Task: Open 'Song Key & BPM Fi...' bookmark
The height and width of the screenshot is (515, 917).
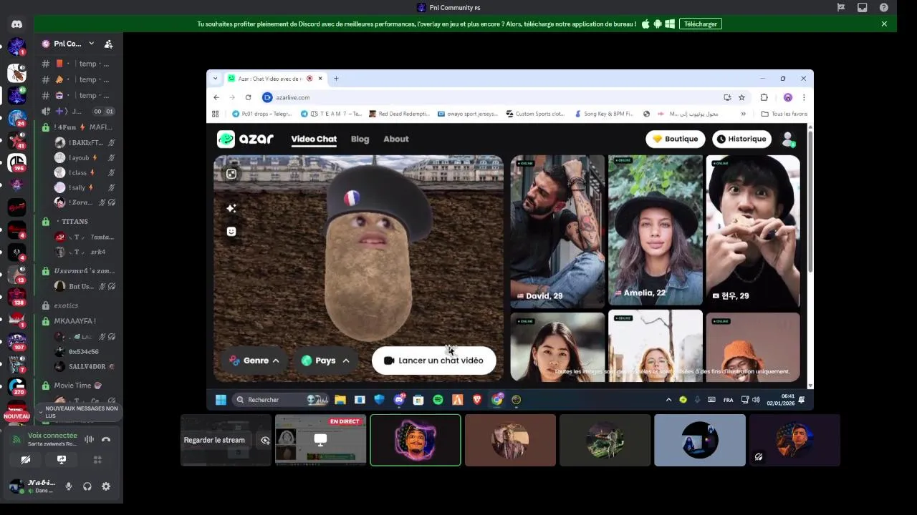Action: (x=603, y=114)
